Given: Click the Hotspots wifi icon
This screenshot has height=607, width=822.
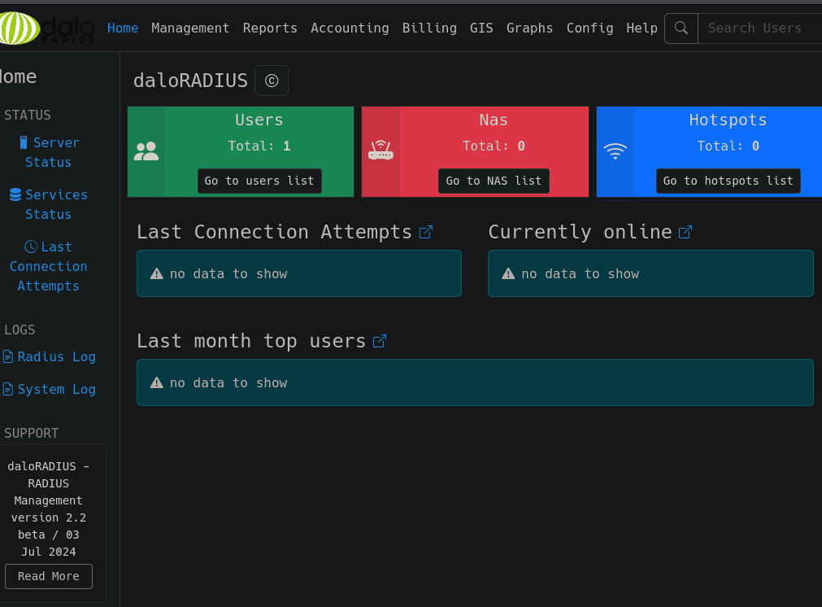Looking at the screenshot, I should tap(615, 151).
